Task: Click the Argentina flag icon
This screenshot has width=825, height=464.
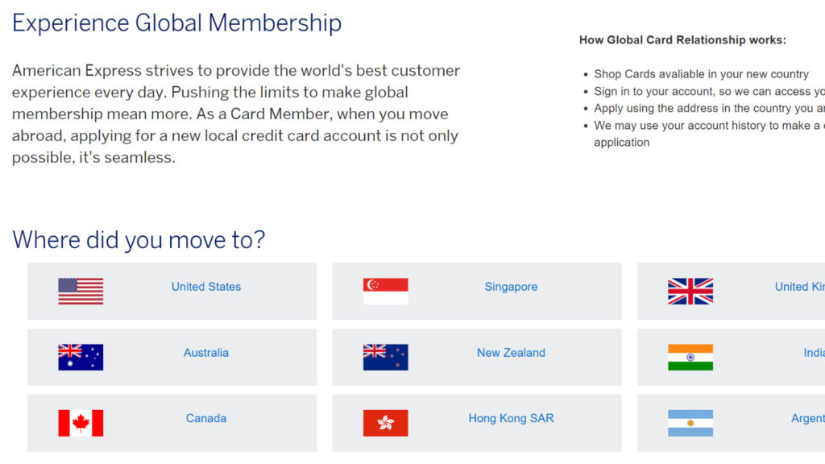Action: point(690,422)
